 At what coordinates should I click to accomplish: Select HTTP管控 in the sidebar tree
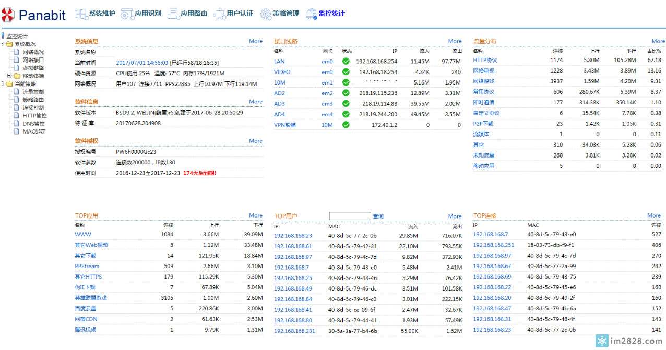(34, 116)
